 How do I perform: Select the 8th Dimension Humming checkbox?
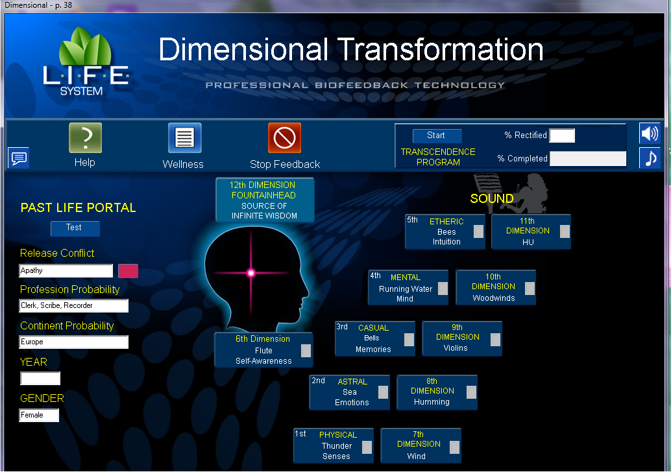pos(471,392)
